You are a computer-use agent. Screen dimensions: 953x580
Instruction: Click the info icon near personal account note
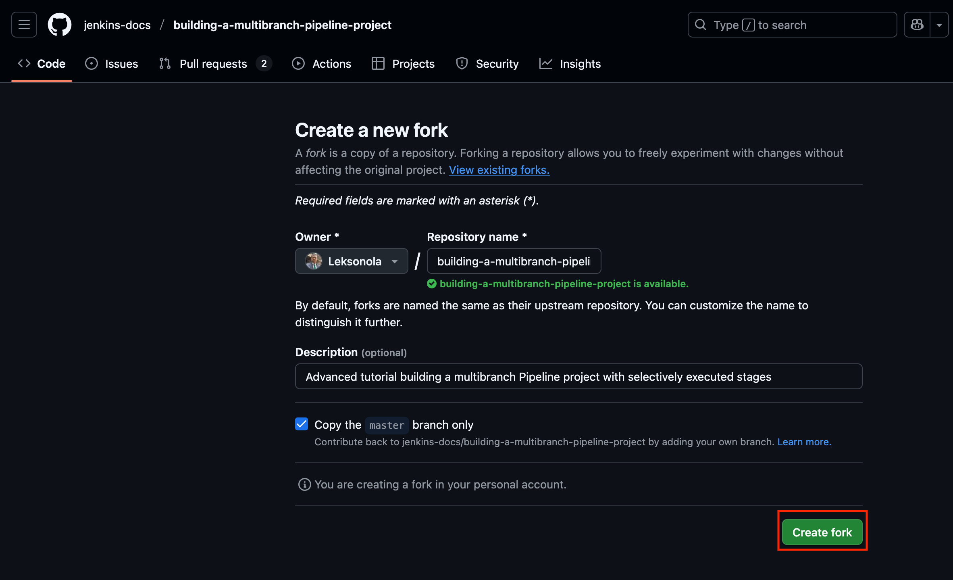click(304, 484)
